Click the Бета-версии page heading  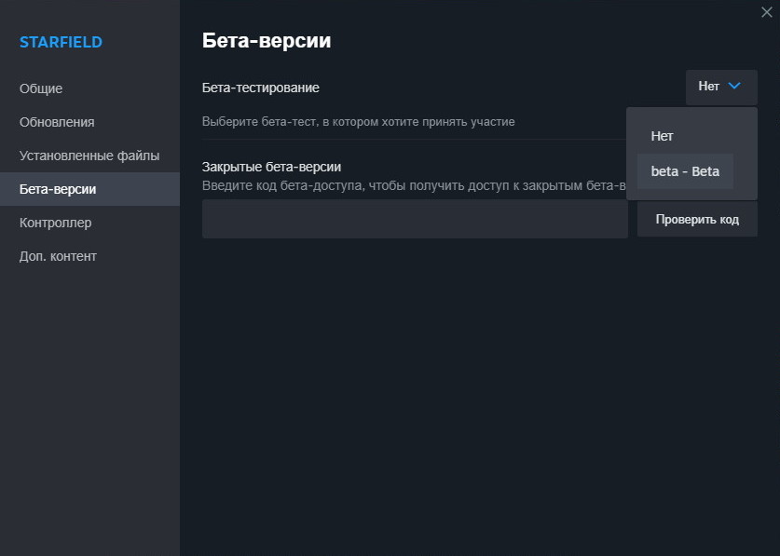pyautogui.click(x=267, y=41)
